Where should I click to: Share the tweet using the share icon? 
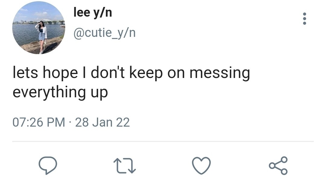coord(278,166)
